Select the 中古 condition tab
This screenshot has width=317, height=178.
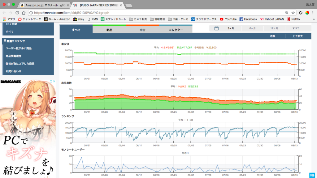tap(142, 30)
